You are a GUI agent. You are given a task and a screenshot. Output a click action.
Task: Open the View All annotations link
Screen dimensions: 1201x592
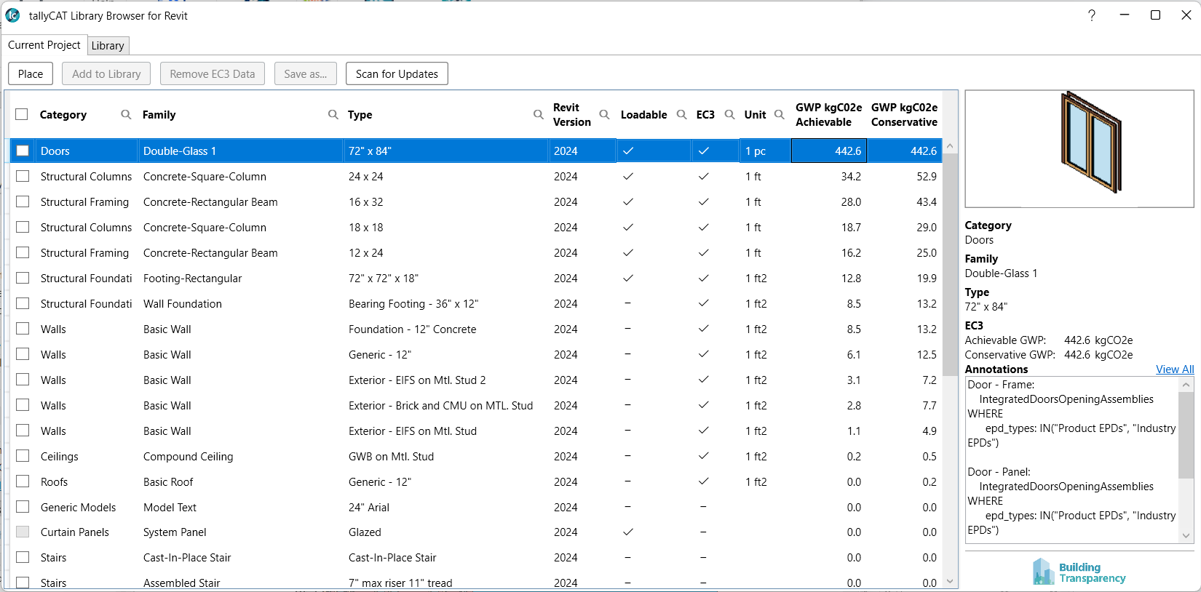click(x=1174, y=369)
